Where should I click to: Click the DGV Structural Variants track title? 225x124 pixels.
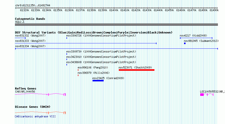click(x=94, y=32)
